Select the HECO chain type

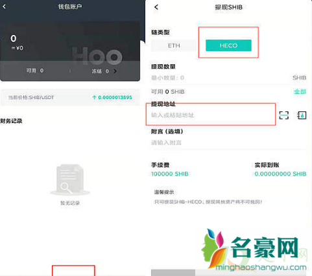point(228,45)
